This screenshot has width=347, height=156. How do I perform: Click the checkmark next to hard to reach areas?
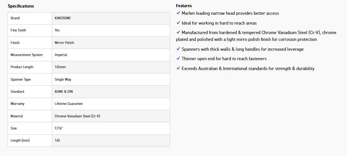click(x=178, y=23)
